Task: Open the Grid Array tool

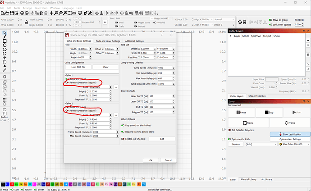Action: point(5,100)
